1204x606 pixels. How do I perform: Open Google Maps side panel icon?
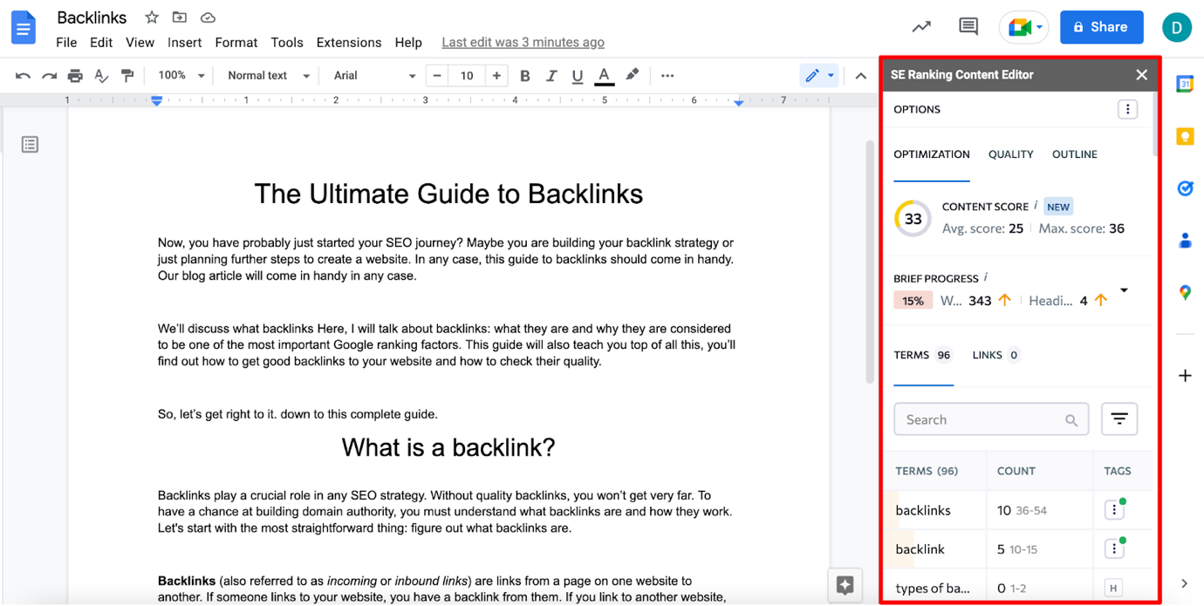[x=1185, y=293]
